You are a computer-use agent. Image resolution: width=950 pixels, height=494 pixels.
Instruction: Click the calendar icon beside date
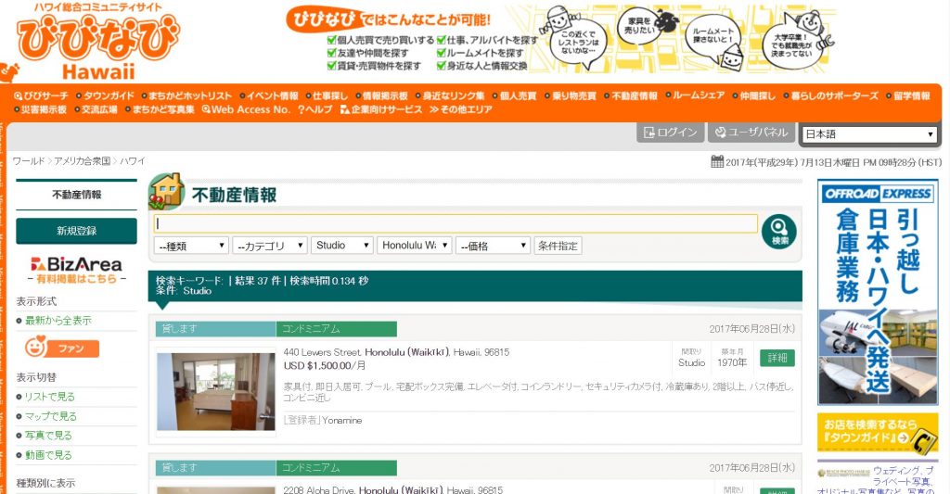coord(717,161)
